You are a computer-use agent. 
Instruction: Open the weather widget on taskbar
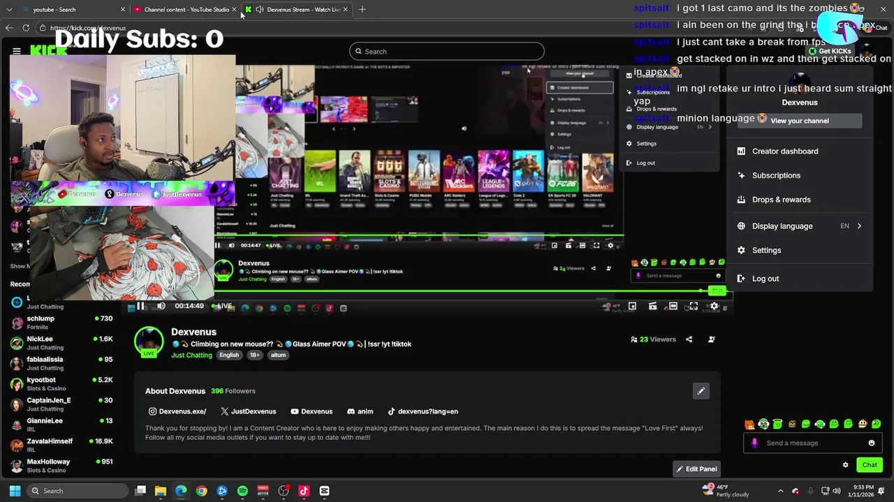726,491
